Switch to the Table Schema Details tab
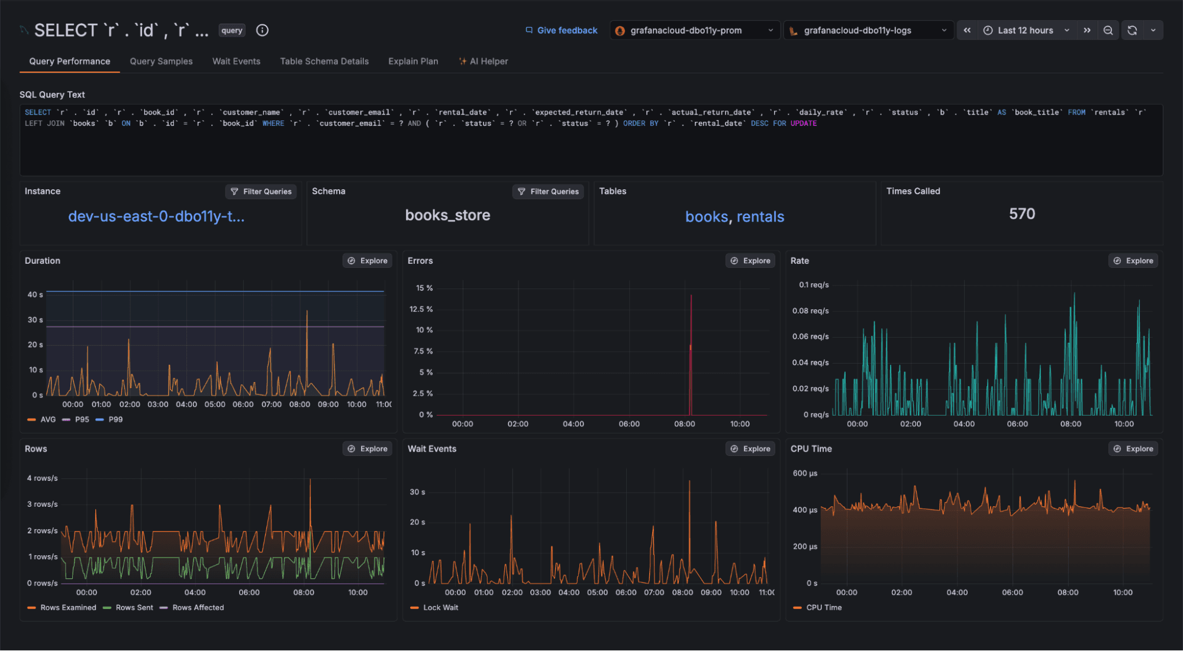The height and width of the screenshot is (651, 1183). click(x=324, y=61)
